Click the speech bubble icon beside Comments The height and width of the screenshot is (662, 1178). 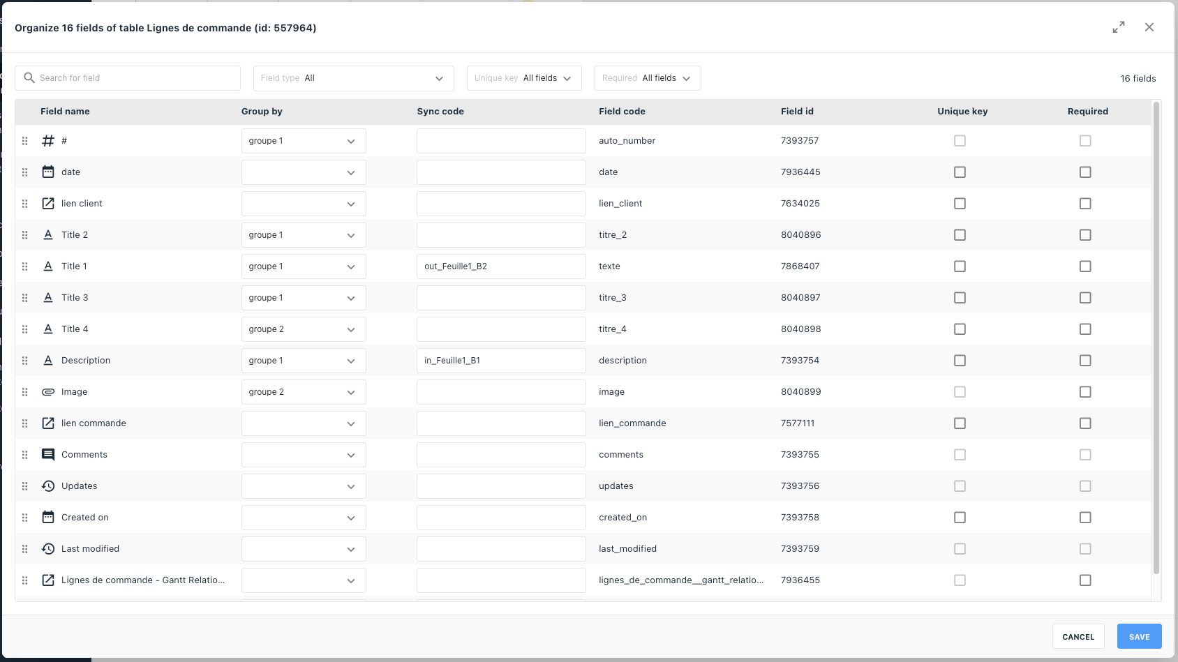(47, 454)
